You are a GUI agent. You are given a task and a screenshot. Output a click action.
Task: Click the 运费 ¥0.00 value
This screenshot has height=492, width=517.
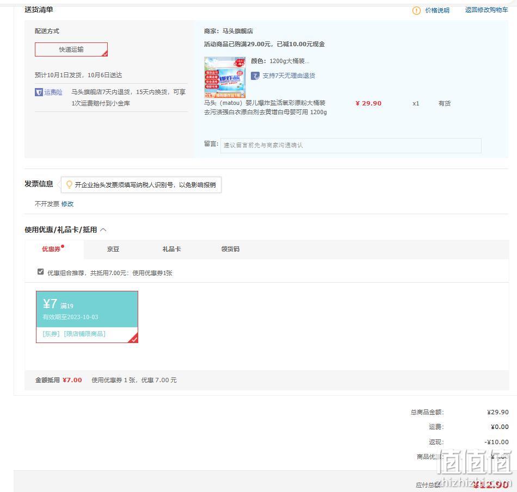coord(500,427)
